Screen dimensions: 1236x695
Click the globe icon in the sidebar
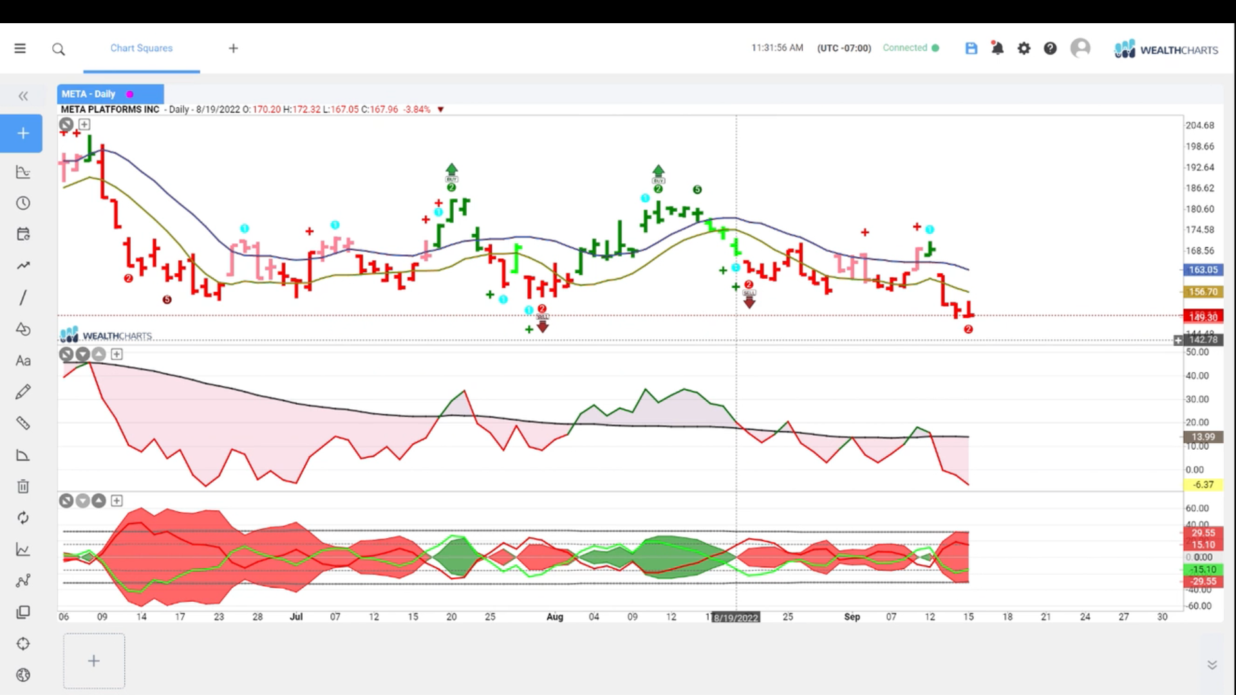tap(23, 675)
